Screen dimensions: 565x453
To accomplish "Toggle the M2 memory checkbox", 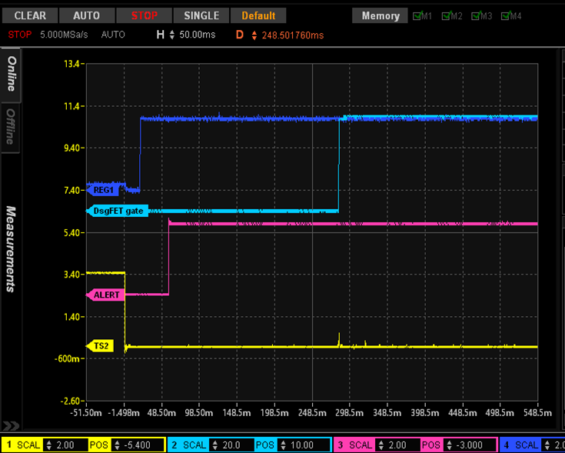I will pyautogui.click(x=447, y=16).
